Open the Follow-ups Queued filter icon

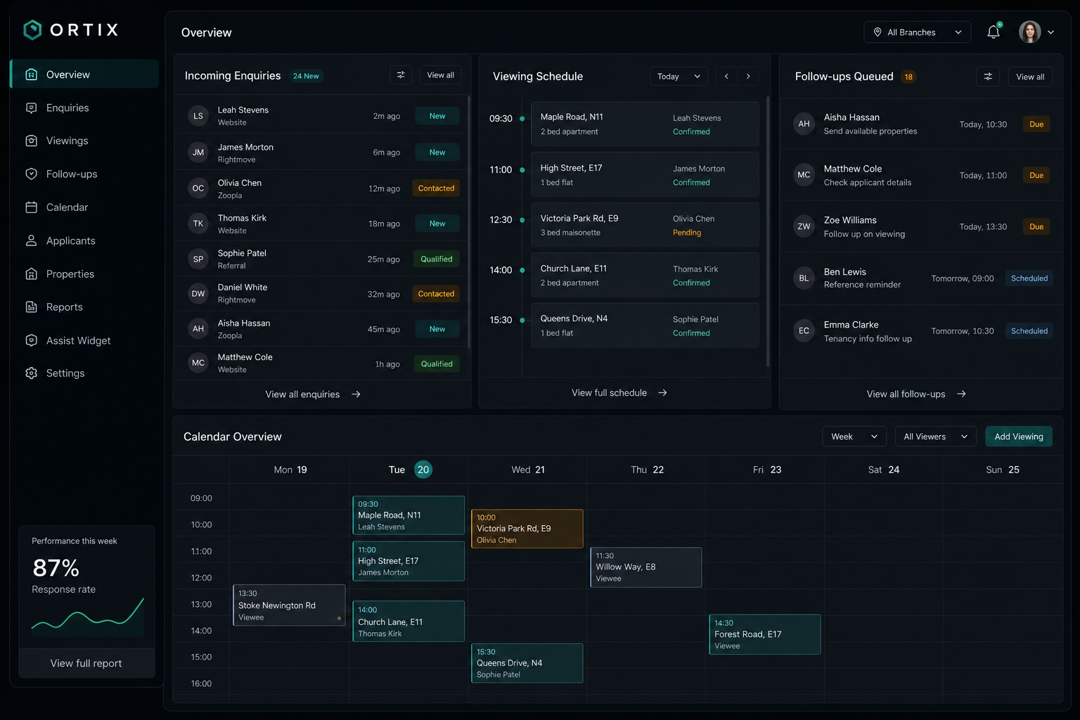[988, 77]
